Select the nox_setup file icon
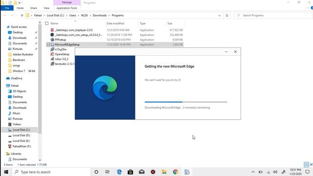This screenshot has width=313, height=176. (x=52, y=35)
